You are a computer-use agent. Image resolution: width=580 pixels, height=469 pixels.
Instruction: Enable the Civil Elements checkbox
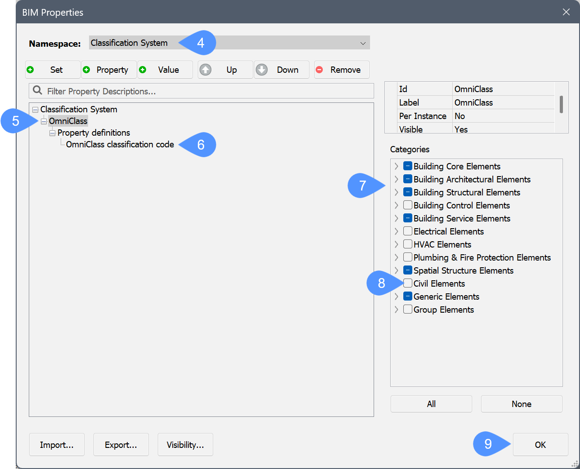(408, 283)
